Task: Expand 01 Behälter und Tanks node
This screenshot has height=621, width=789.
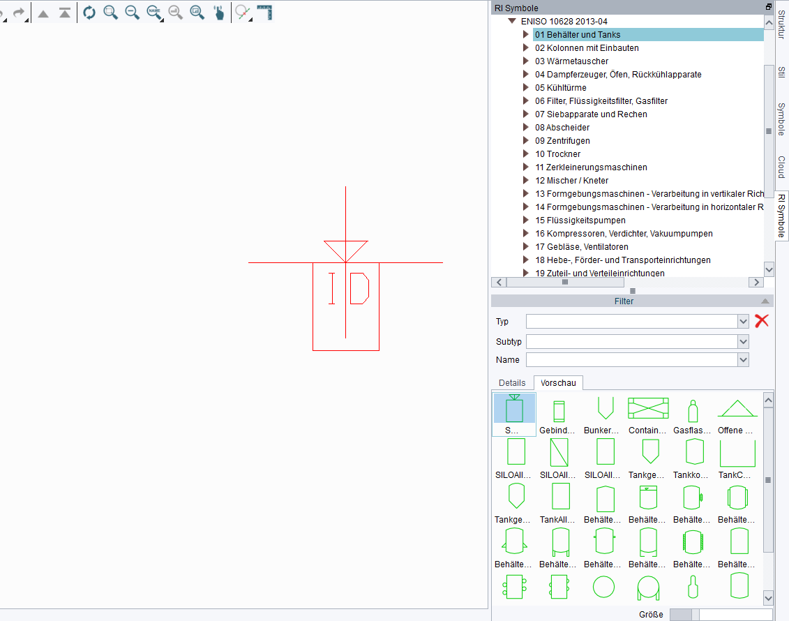Action: (x=525, y=34)
